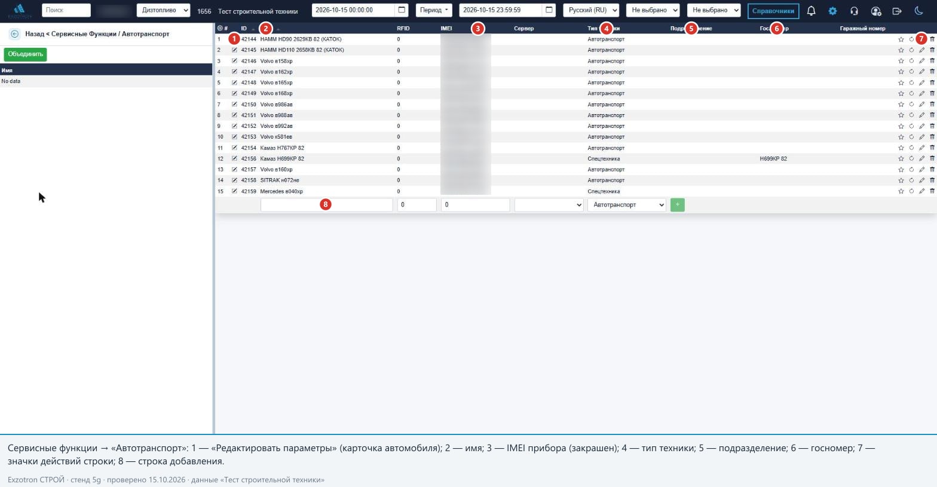
Task: Click the RFID column header
Action: pos(403,29)
